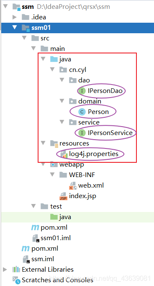Image resolution: width=154 pixels, height=286 pixels.
Task: Collapse the src folder
Action: [x=24, y=38]
